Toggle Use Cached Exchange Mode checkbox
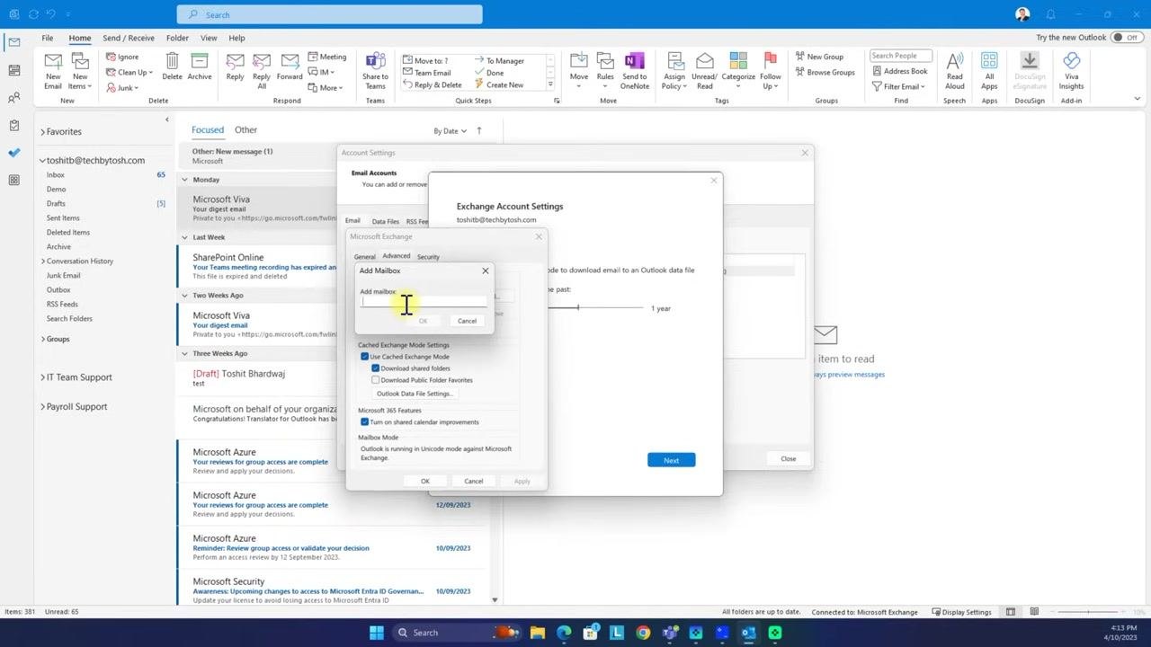 coord(364,357)
